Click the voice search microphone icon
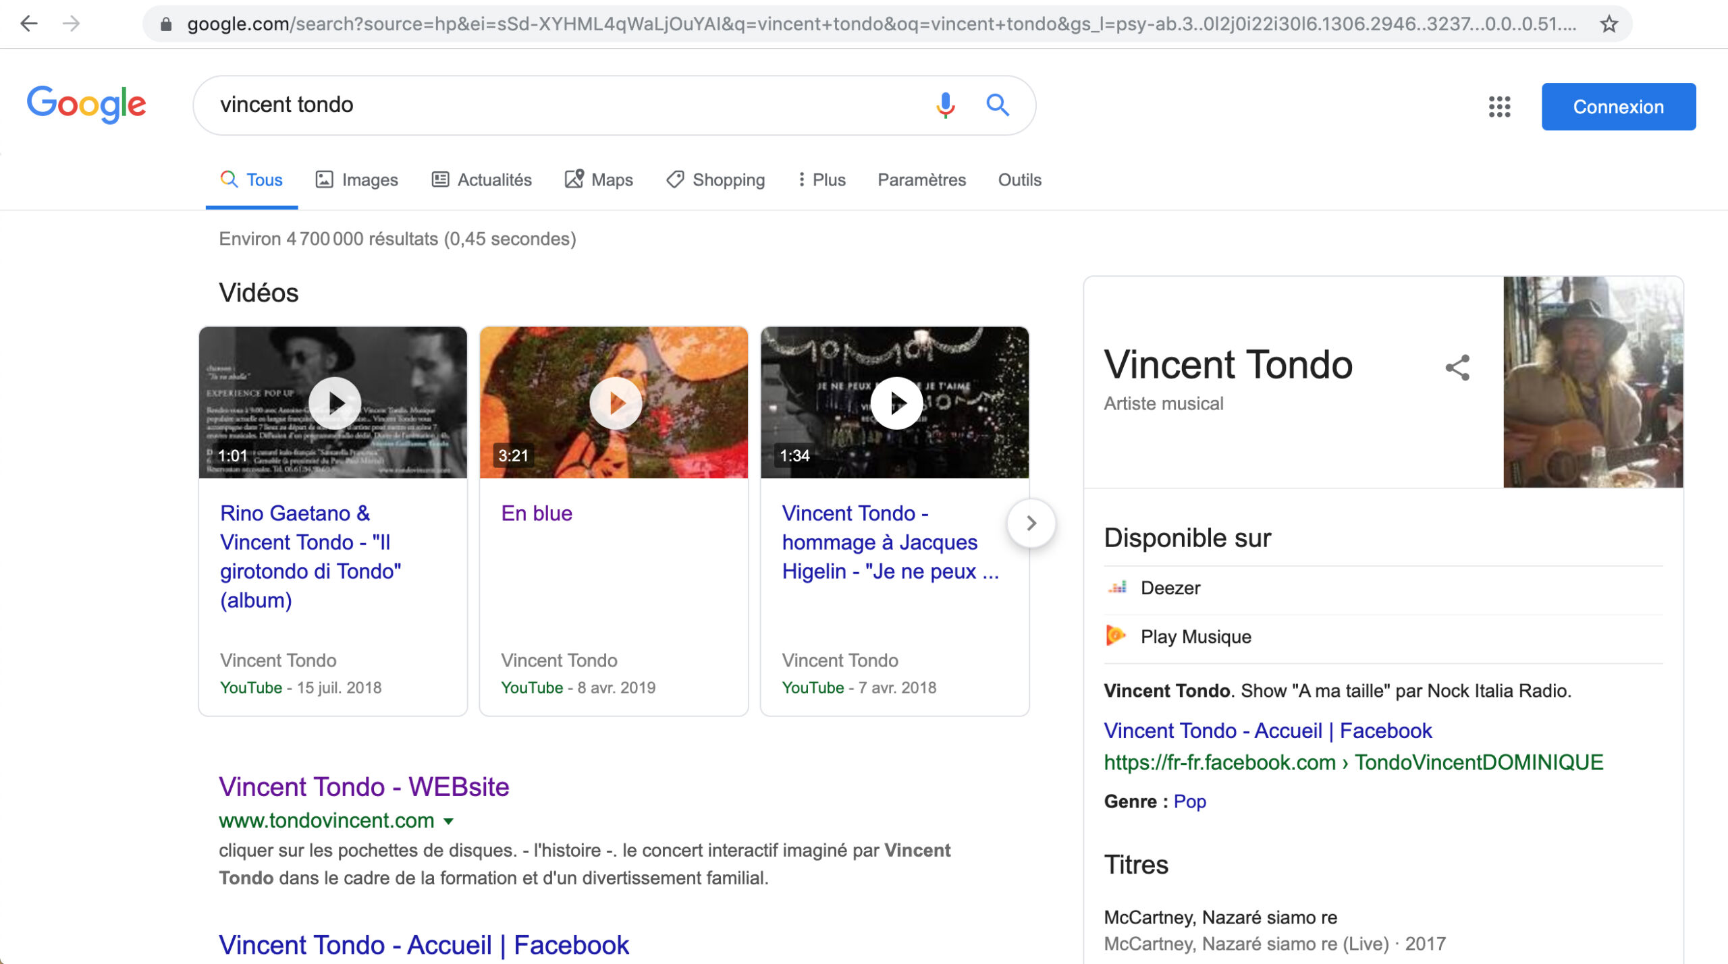Screen dimensions: 1728x964 coord(945,105)
